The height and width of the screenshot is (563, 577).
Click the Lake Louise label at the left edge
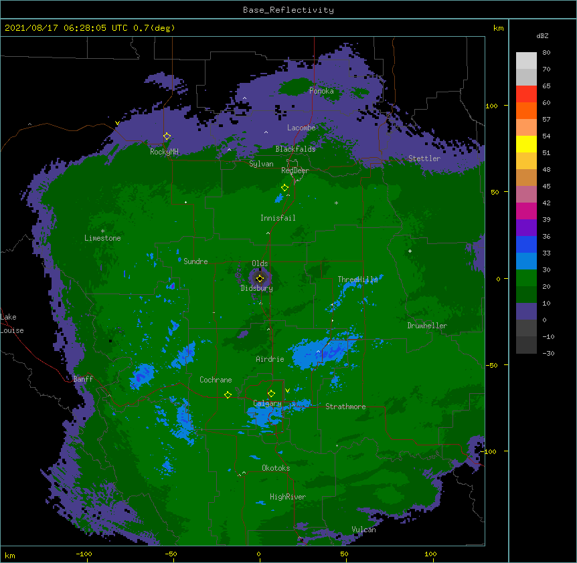12,324
